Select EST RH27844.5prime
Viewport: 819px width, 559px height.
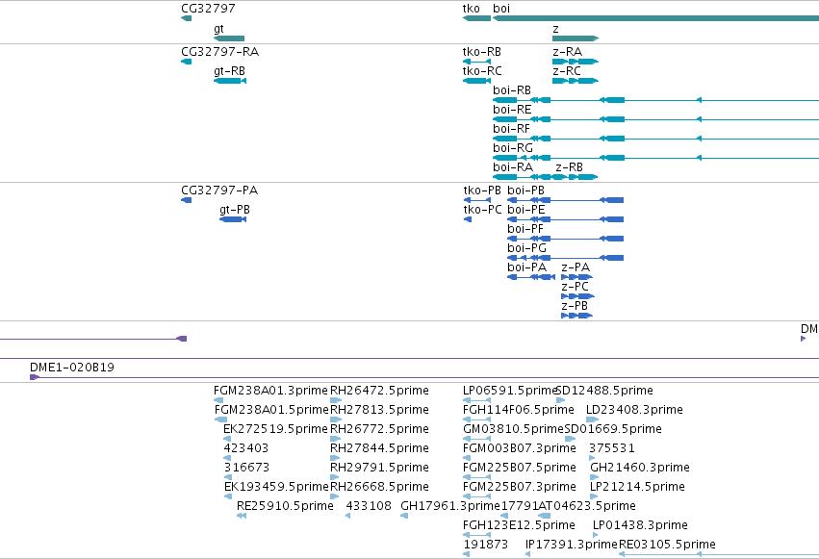[335, 458]
